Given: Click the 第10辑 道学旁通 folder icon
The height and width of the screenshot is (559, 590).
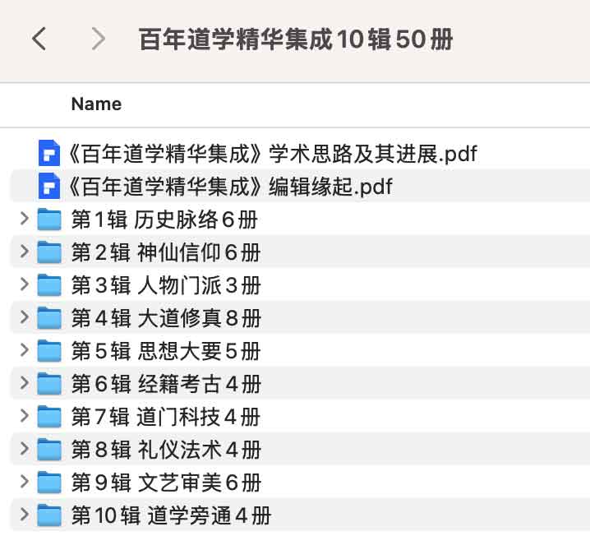Looking at the screenshot, I should (50, 515).
